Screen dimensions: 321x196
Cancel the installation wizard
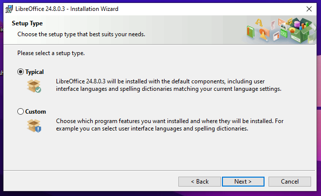(290, 182)
